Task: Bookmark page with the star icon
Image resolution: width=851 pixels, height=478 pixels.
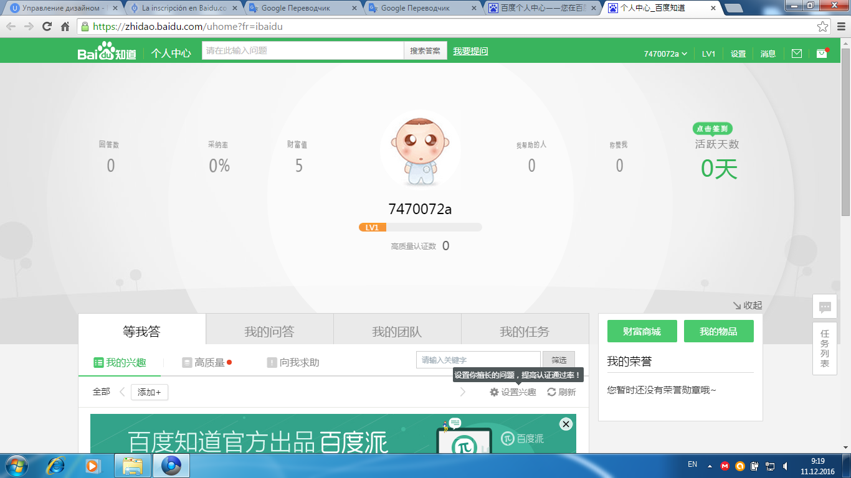Action: click(x=823, y=27)
